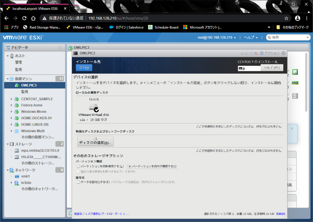Image resolution: width=313 pixels, height=222 pixels.
Task: Select パーティションを自分で構成する radio button
Action: coord(130,166)
